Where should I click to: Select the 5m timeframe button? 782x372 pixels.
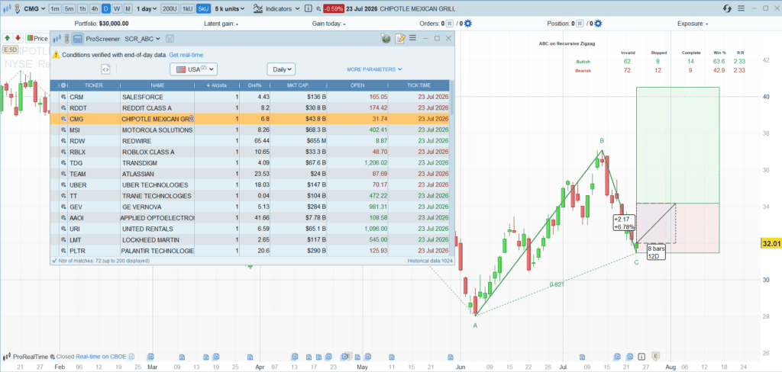(x=69, y=9)
